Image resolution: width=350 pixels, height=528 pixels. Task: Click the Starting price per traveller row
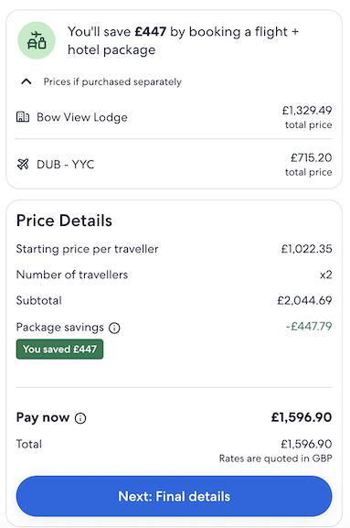click(x=175, y=249)
